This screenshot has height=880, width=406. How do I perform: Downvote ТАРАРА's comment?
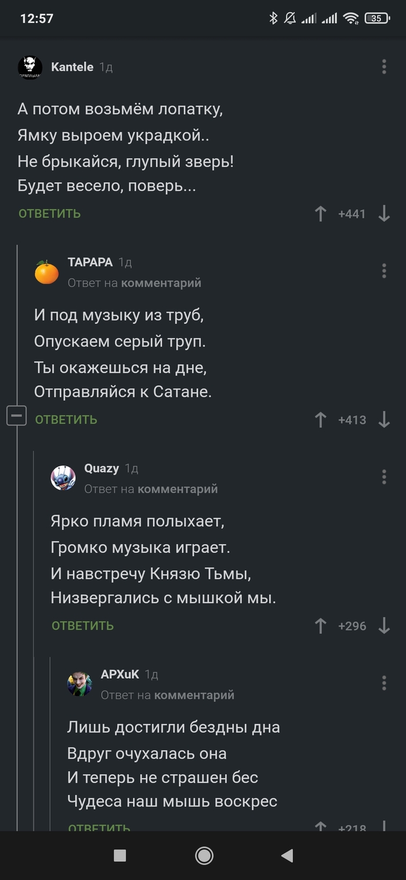pos(384,419)
